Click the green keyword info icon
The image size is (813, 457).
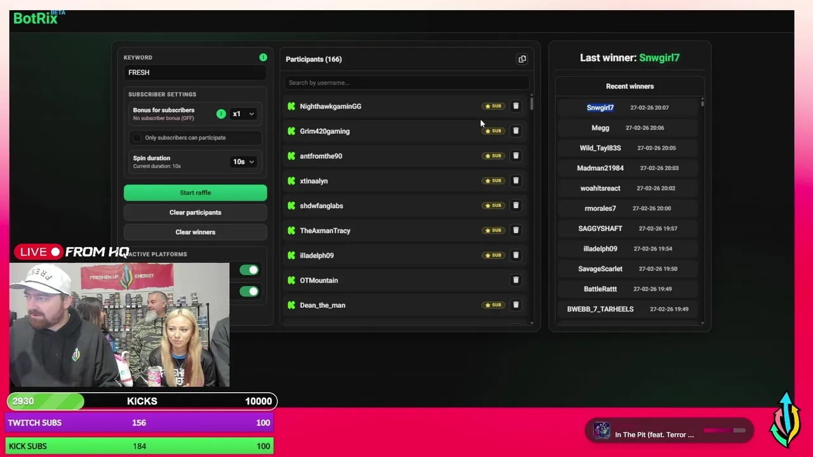click(263, 57)
